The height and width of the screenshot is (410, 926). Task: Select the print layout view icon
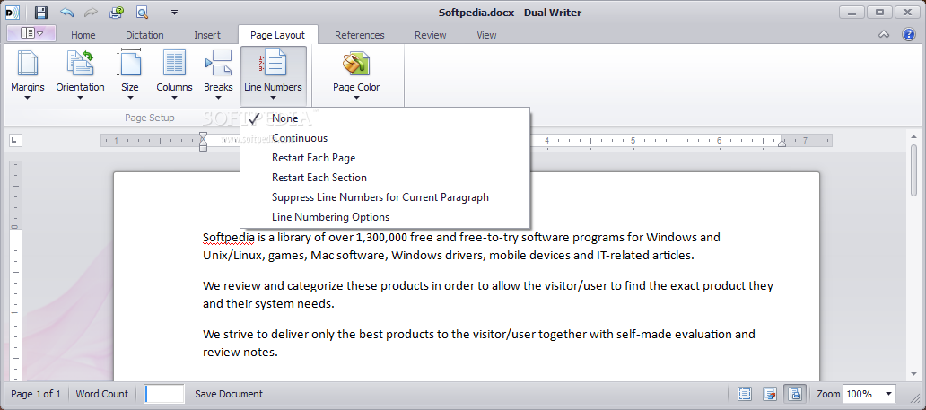point(794,394)
